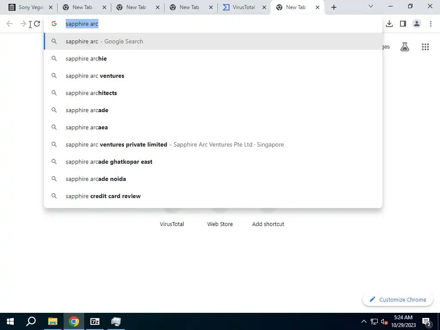Select 'sapphire arcade noida' suggestion

[x=213, y=179]
